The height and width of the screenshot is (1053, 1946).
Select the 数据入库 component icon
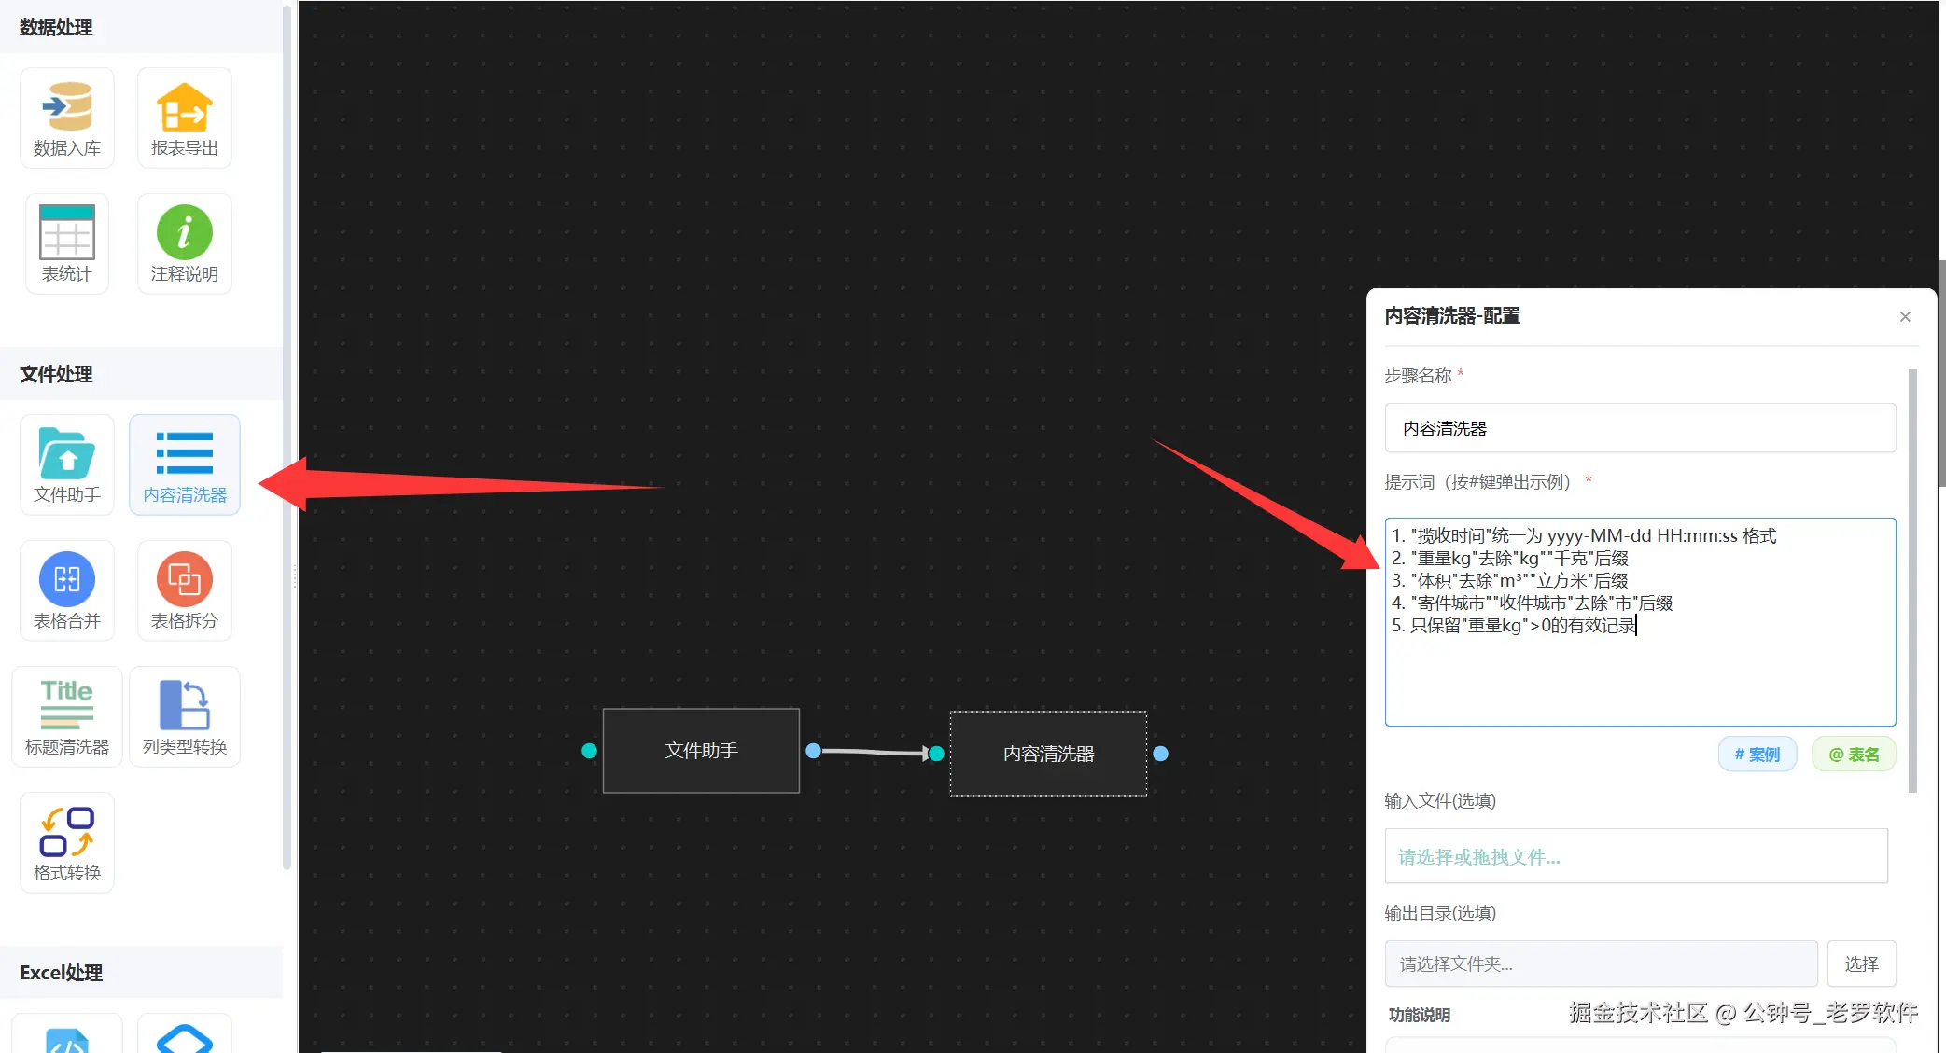click(67, 118)
